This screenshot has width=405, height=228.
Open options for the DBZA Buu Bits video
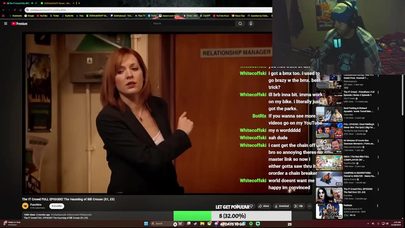click(378, 157)
